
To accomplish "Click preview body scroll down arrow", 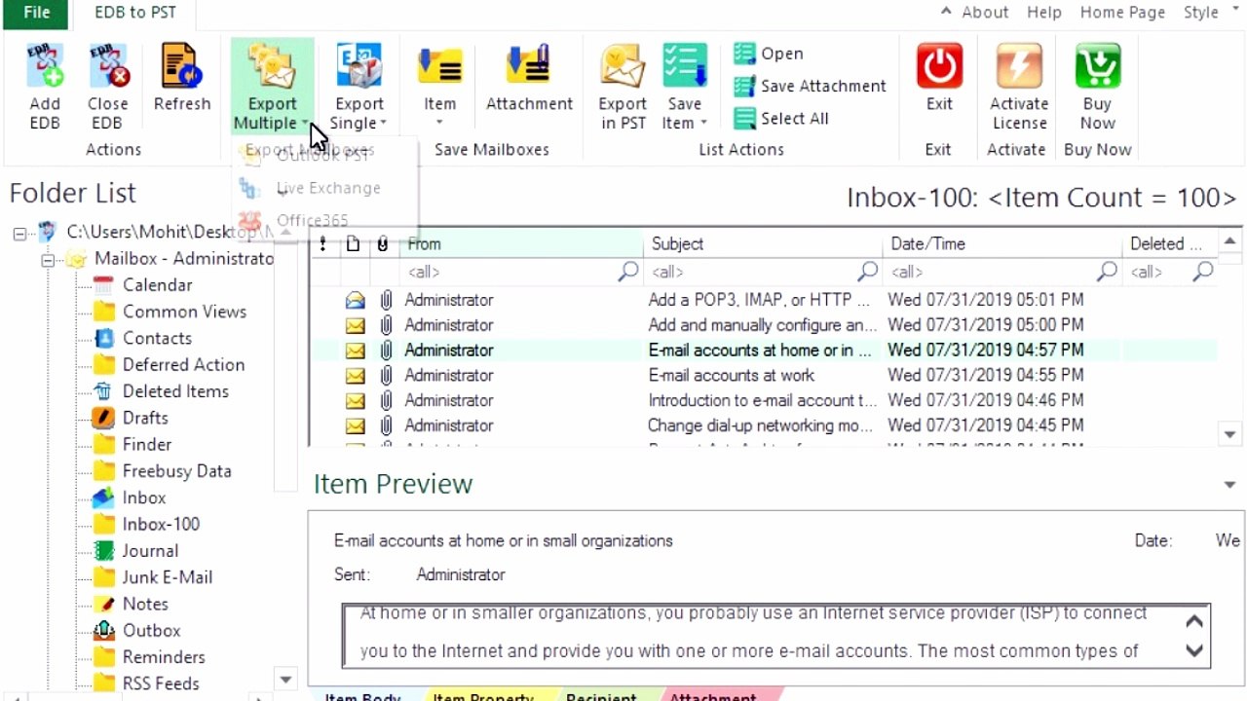I will coord(1194,650).
